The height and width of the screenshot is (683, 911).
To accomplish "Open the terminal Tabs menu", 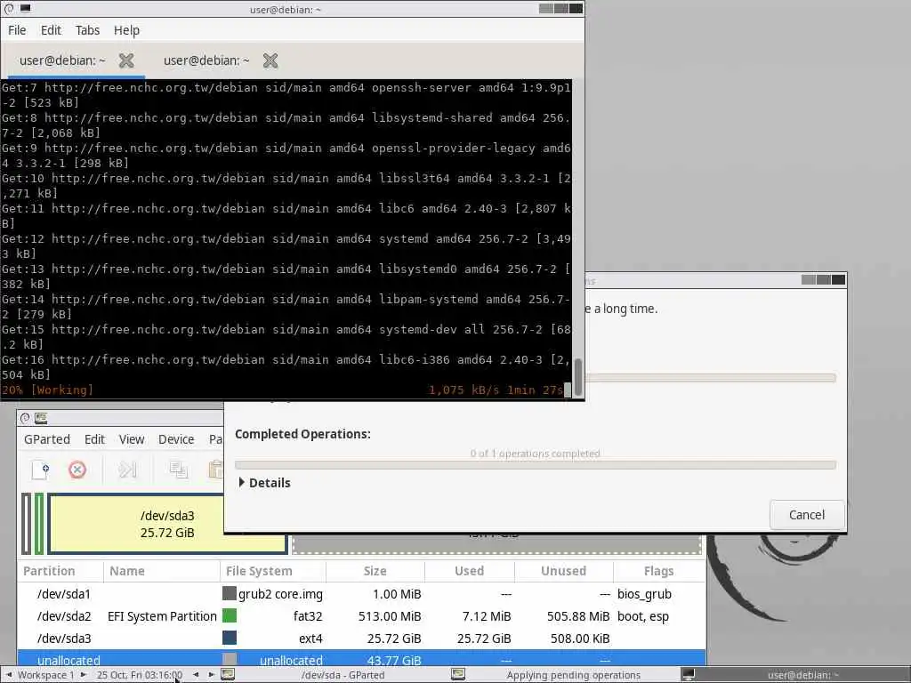I will point(87,30).
